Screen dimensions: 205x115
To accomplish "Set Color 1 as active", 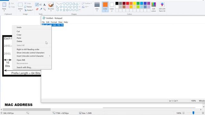I will tap(105, 7).
